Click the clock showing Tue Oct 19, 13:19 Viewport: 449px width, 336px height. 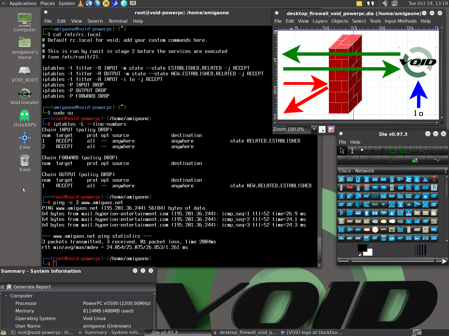428,3
